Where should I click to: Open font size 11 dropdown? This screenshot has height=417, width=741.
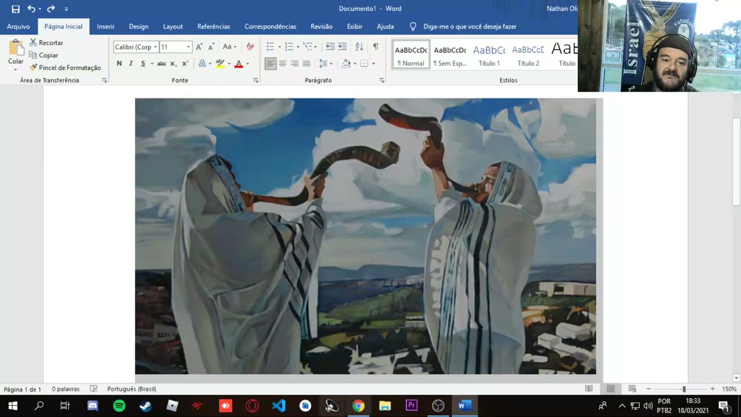point(188,47)
